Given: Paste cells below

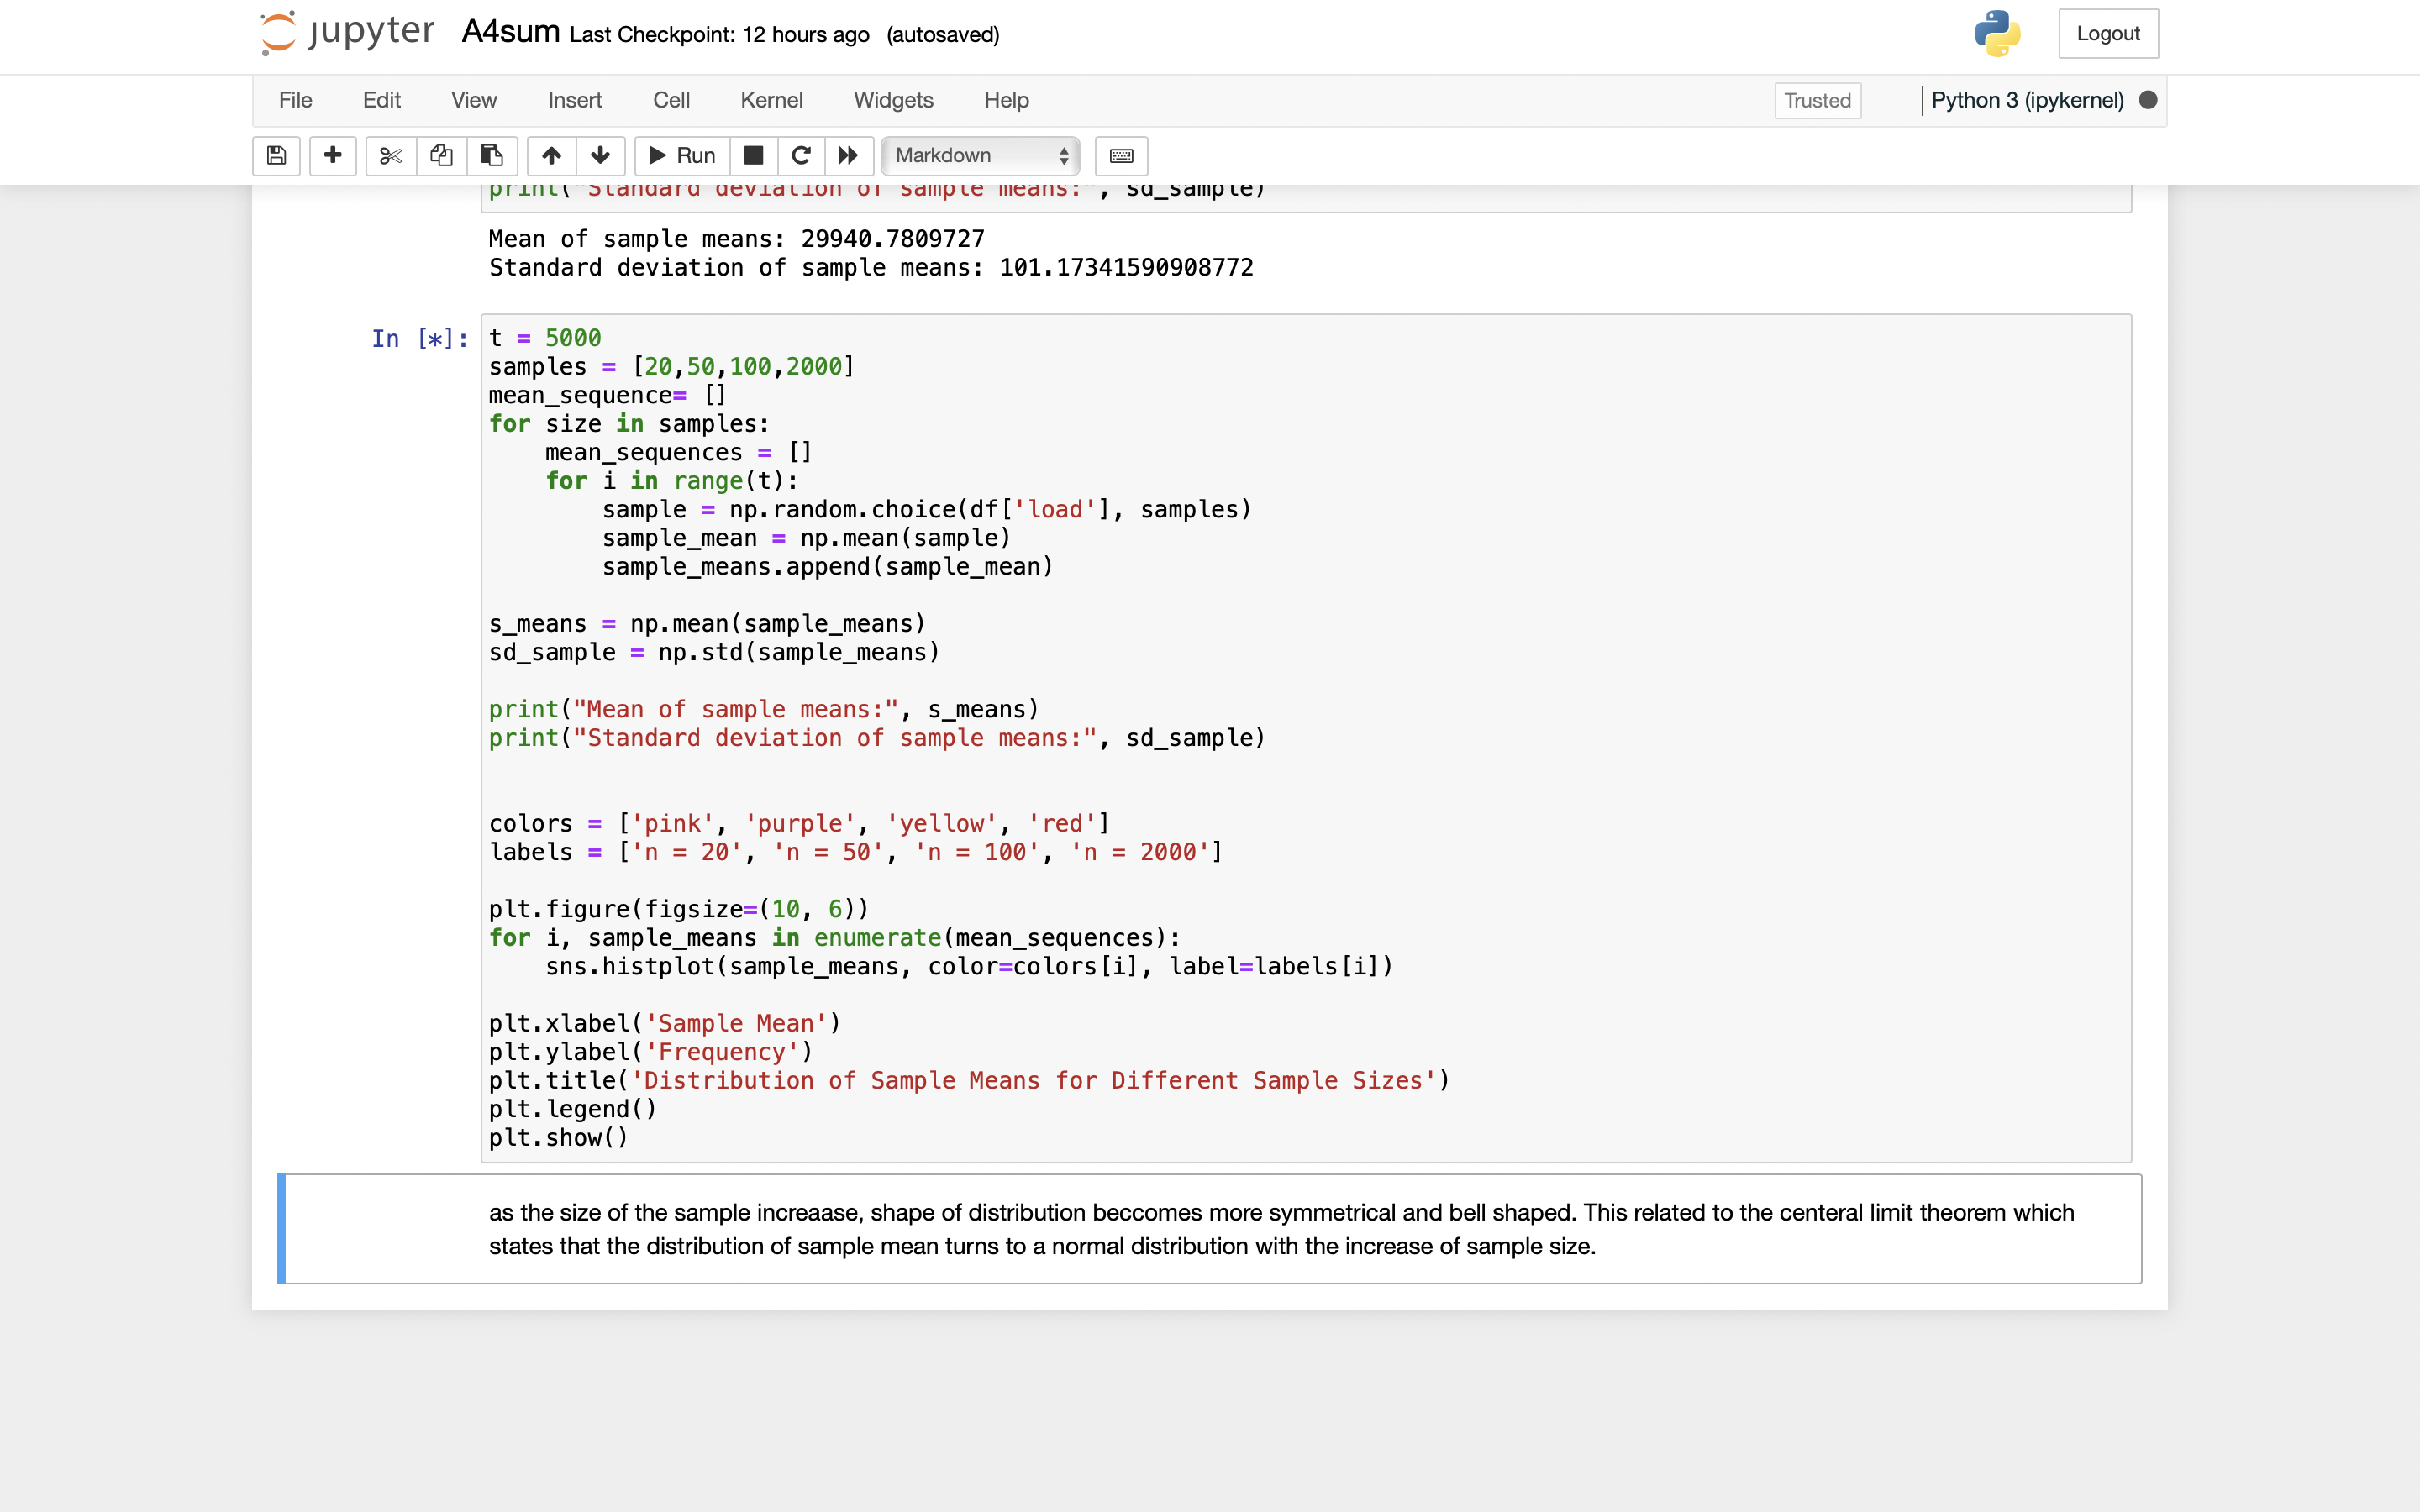Looking at the screenshot, I should pyautogui.click(x=491, y=155).
